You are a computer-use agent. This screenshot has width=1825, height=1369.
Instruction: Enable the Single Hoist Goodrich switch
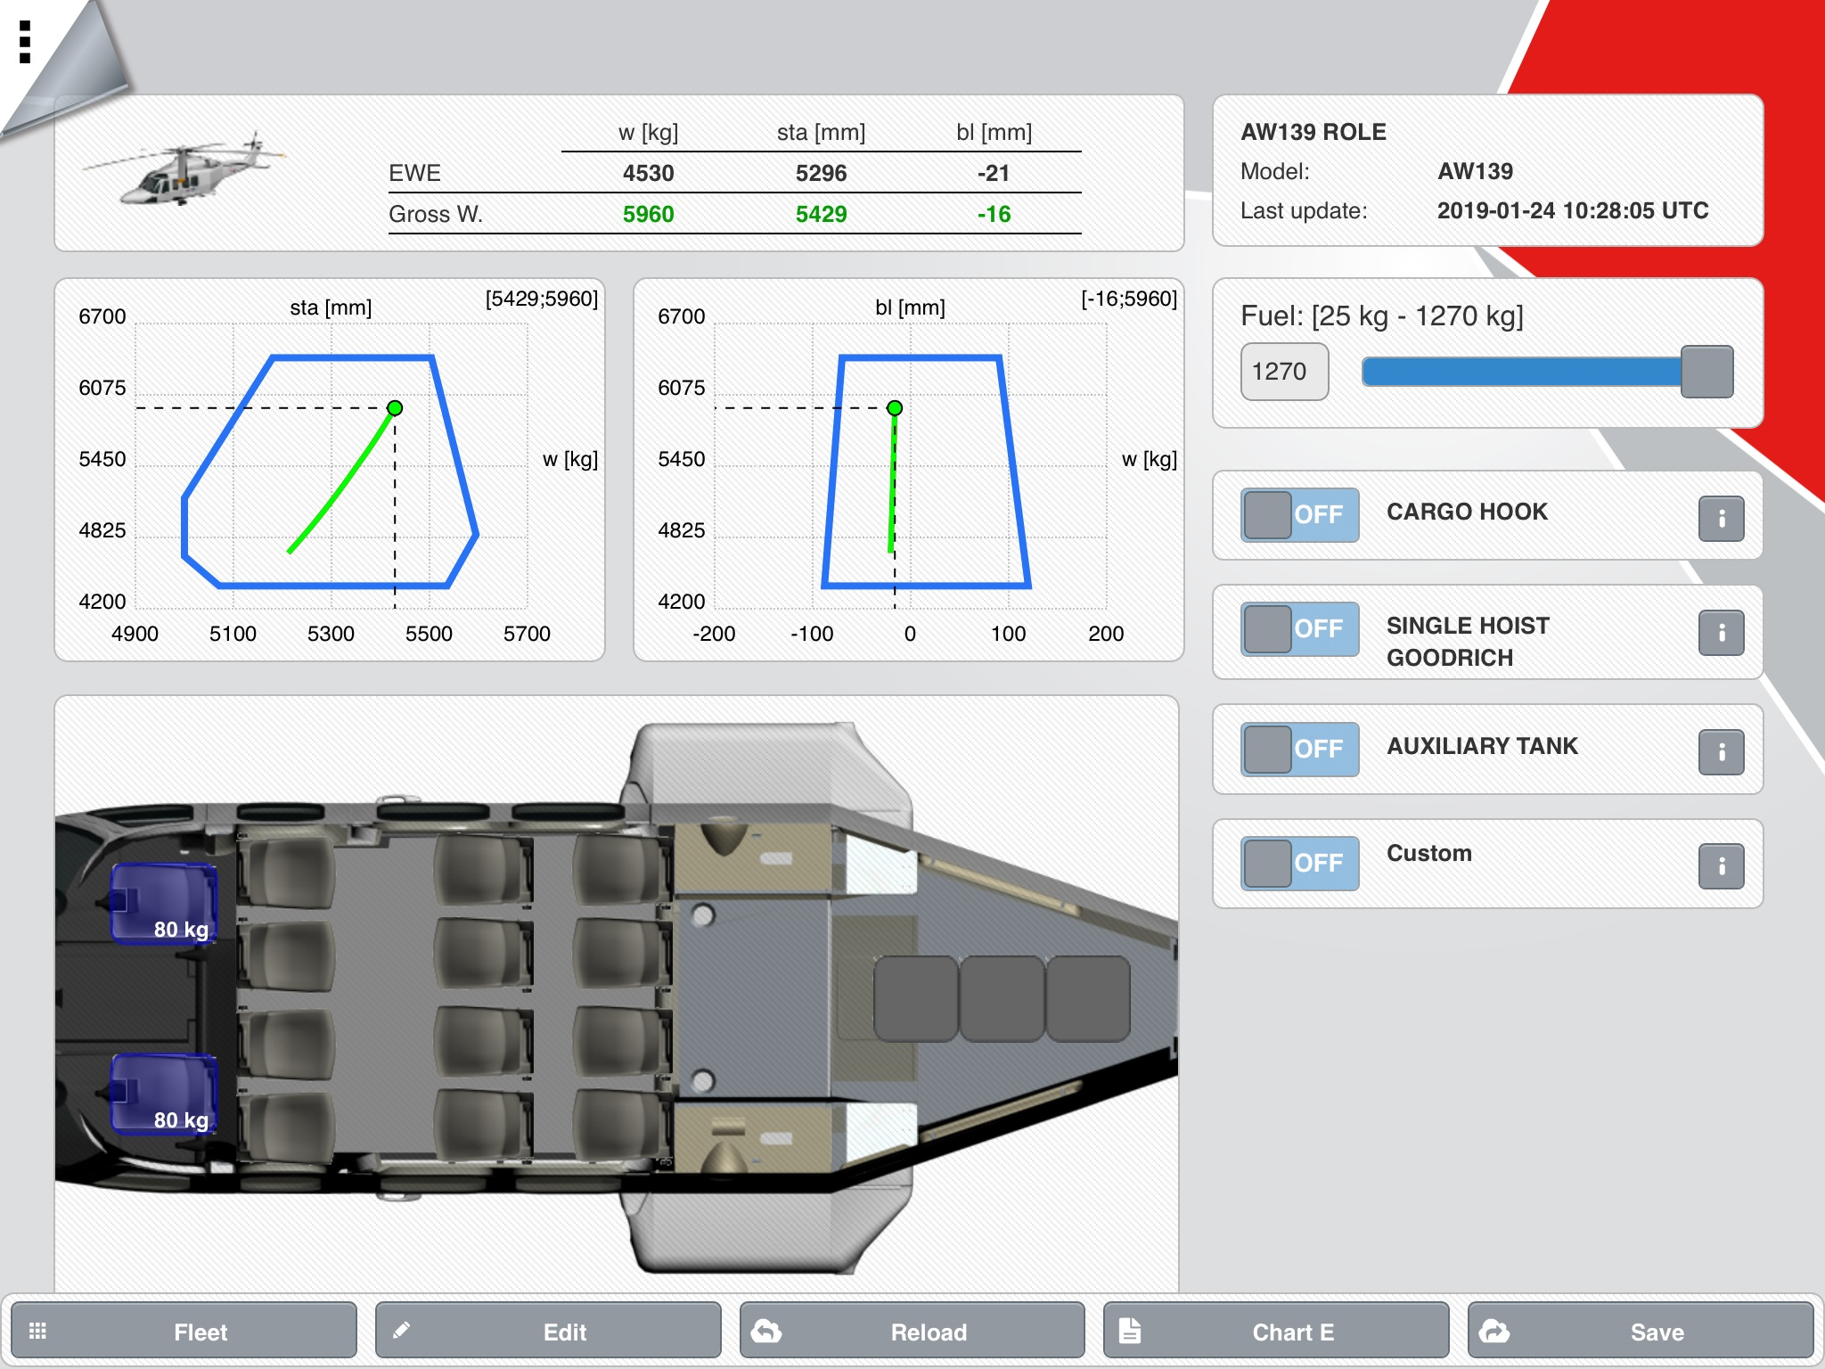(x=1300, y=628)
